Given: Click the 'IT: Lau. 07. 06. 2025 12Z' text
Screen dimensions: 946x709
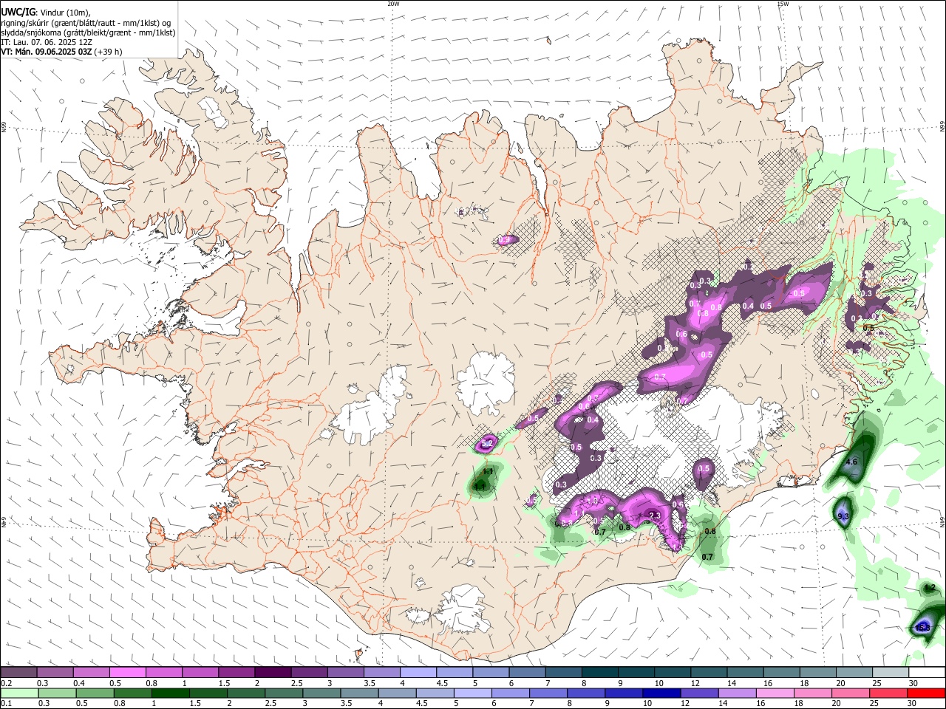Looking at the screenshot, I should (x=47, y=42).
